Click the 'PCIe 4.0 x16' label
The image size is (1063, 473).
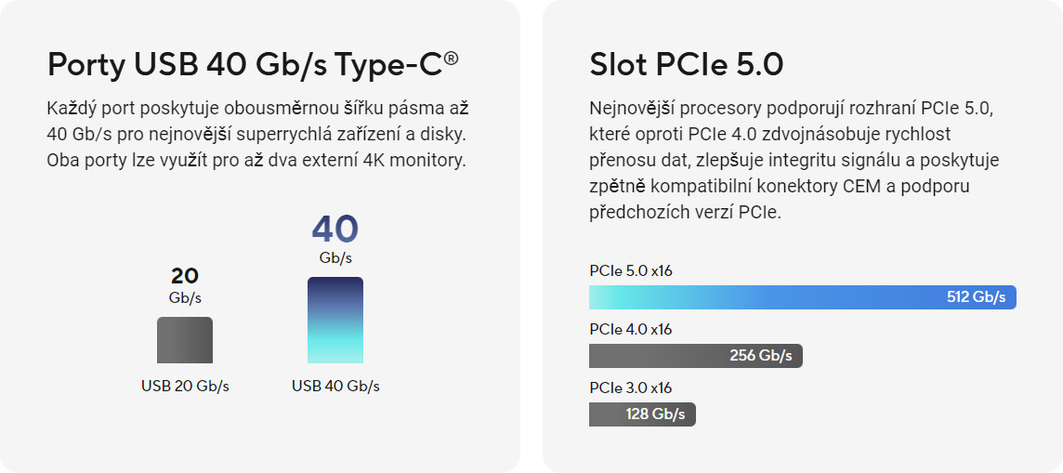tap(630, 329)
